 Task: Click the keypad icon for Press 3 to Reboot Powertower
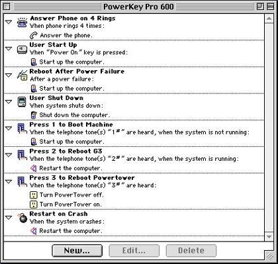click(x=22, y=182)
